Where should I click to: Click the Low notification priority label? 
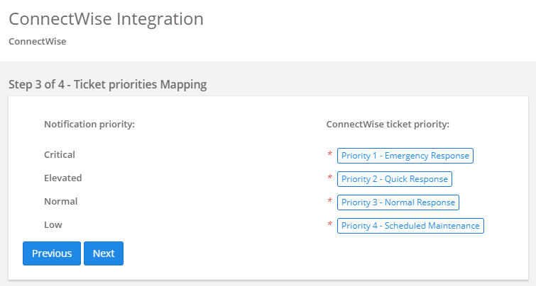coord(53,225)
